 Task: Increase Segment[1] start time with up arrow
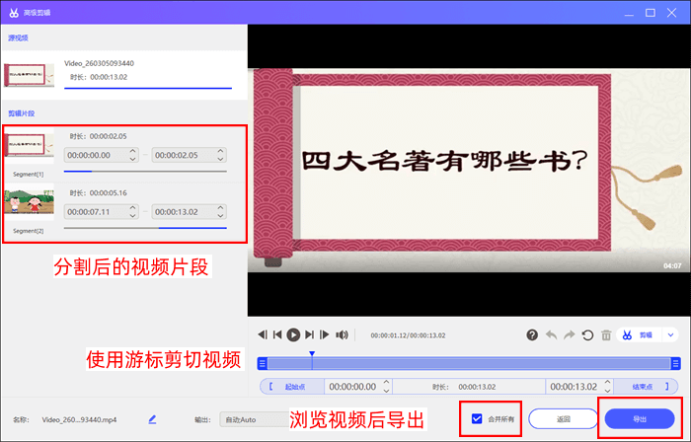coord(132,151)
